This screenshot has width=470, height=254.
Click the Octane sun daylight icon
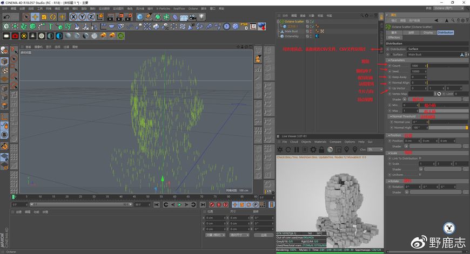coord(24,36)
